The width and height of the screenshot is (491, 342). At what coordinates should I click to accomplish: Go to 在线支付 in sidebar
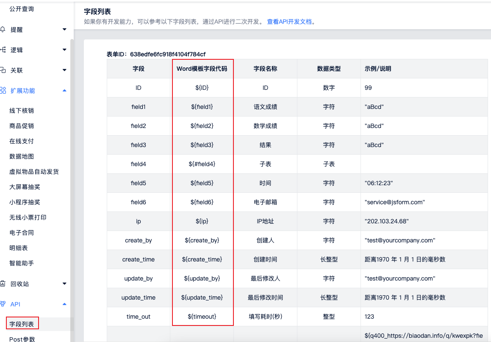tap(22, 141)
